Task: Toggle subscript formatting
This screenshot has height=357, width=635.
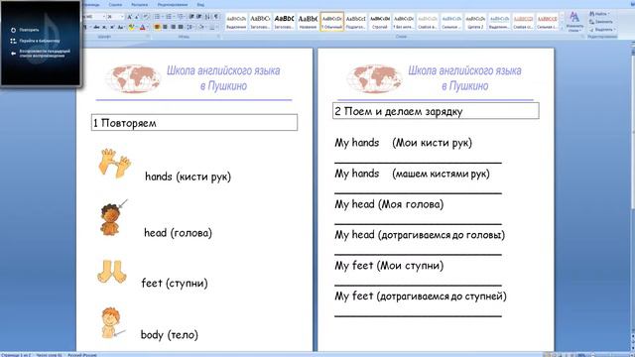Action: [103, 27]
